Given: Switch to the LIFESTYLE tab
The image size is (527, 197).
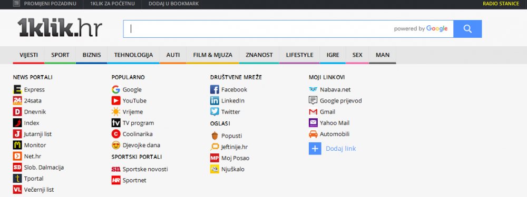Looking at the screenshot, I should click(299, 55).
